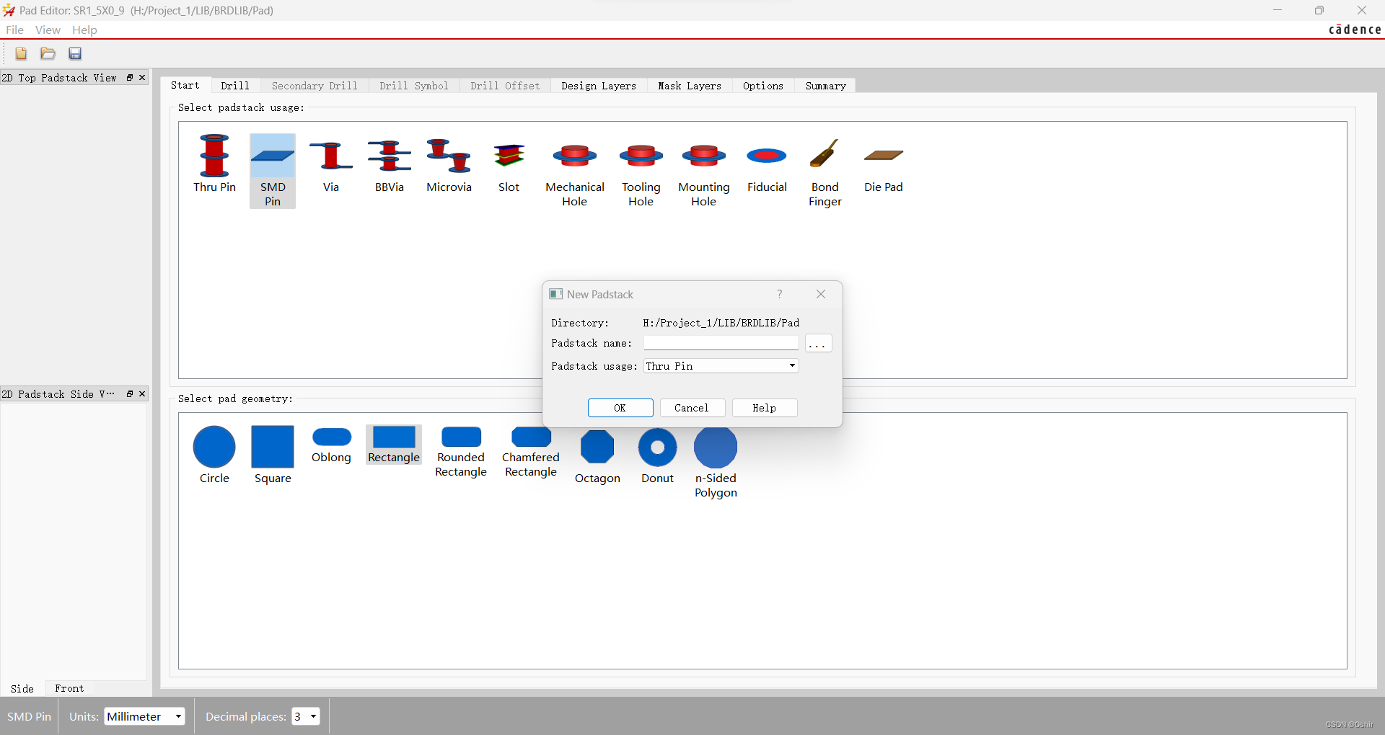Click the Open folder toolbar icon
1385x735 pixels.
coord(48,53)
